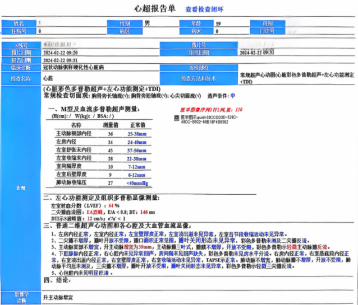Click the LVEF value 64
Image resolution: width=358 pixels, height=305 pixels.
point(111,206)
